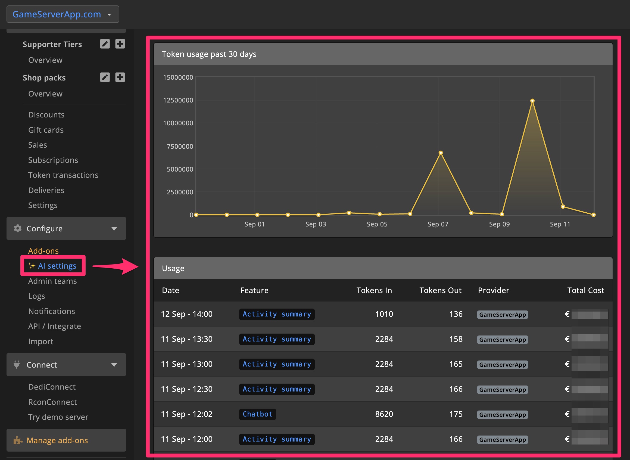Collapse the Configure section arrow
This screenshot has height=460, width=630.
pos(114,229)
